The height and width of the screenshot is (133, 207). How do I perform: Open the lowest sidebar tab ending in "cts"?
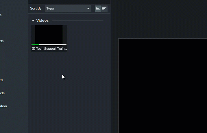[2, 93]
